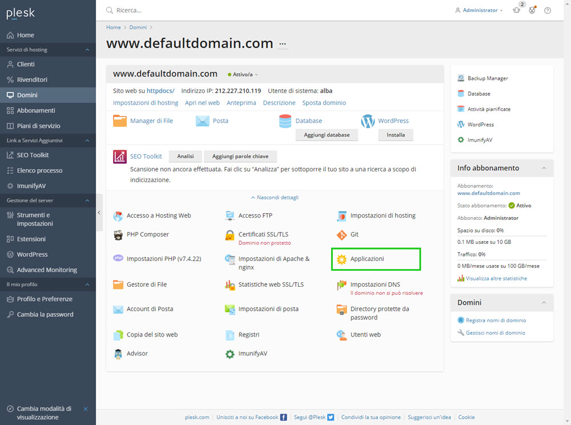
Task: Click the Posta envelope icon
Action: [203, 121]
